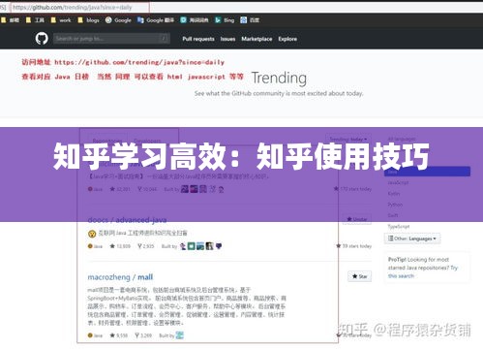Viewport: 483px width, 349px height.
Task: Open Explore in the header
Action: click(287, 39)
